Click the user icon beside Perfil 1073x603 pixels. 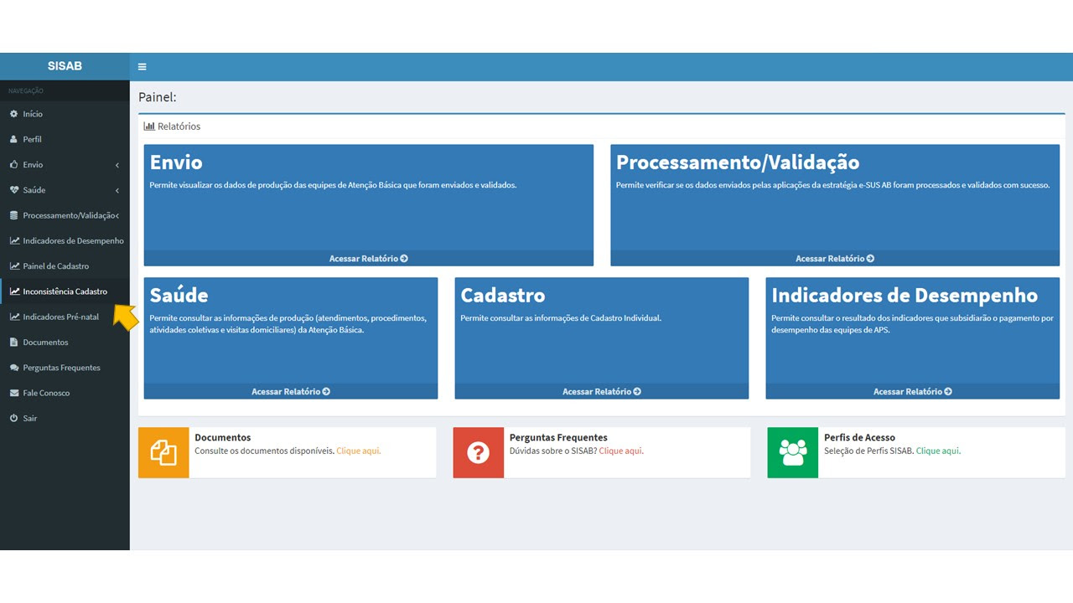click(13, 139)
